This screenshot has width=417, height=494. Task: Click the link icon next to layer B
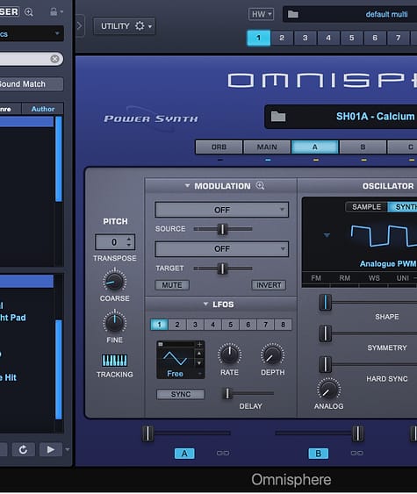pyautogui.click(x=356, y=453)
